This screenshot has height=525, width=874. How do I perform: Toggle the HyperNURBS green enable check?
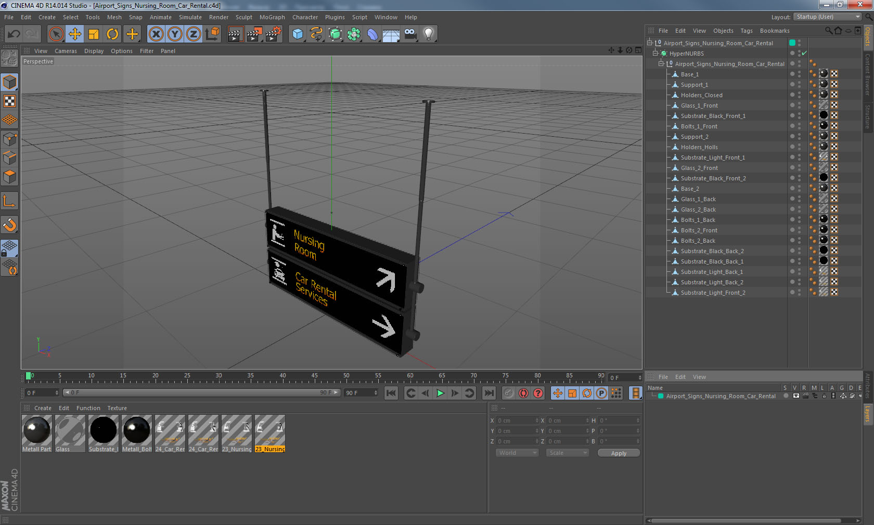click(804, 53)
